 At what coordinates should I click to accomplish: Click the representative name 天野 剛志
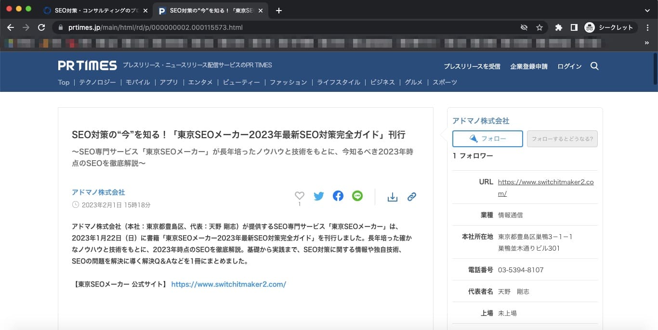click(x=514, y=292)
